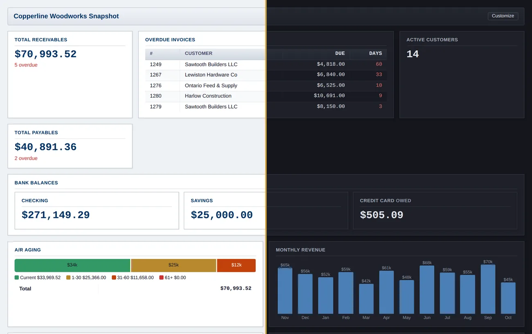Click the Mar $42k revenue bar
The width and height of the screenshot is (532, 334).
tap(366, 299)
